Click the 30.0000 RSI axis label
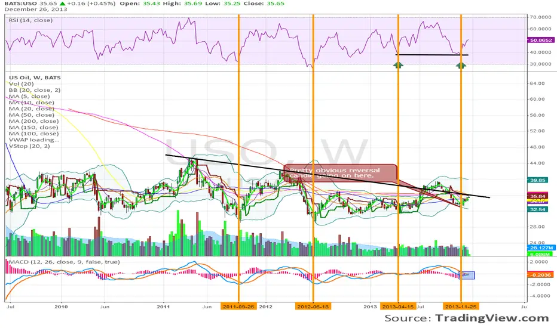 [540, 64]
